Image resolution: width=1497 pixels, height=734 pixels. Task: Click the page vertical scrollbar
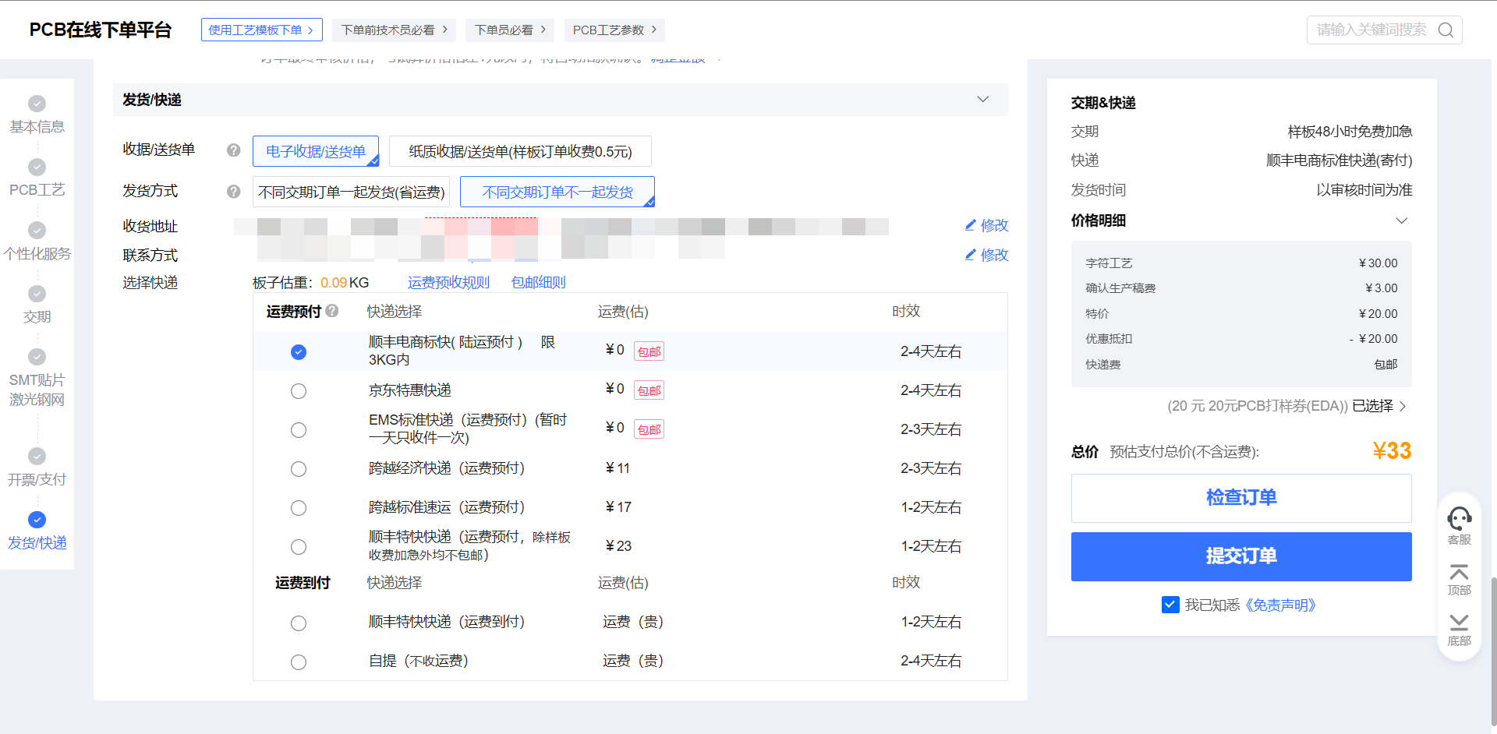tap(1492, 651)
